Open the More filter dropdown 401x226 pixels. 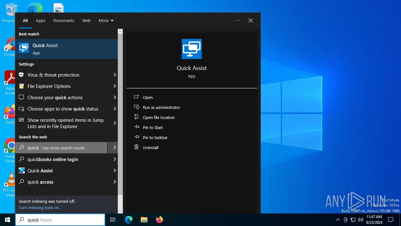tap(106, 20)
